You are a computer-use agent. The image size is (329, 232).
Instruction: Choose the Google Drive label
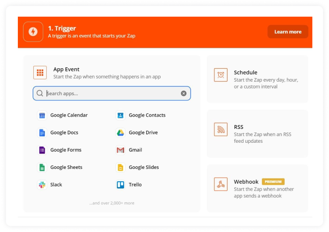143,132
